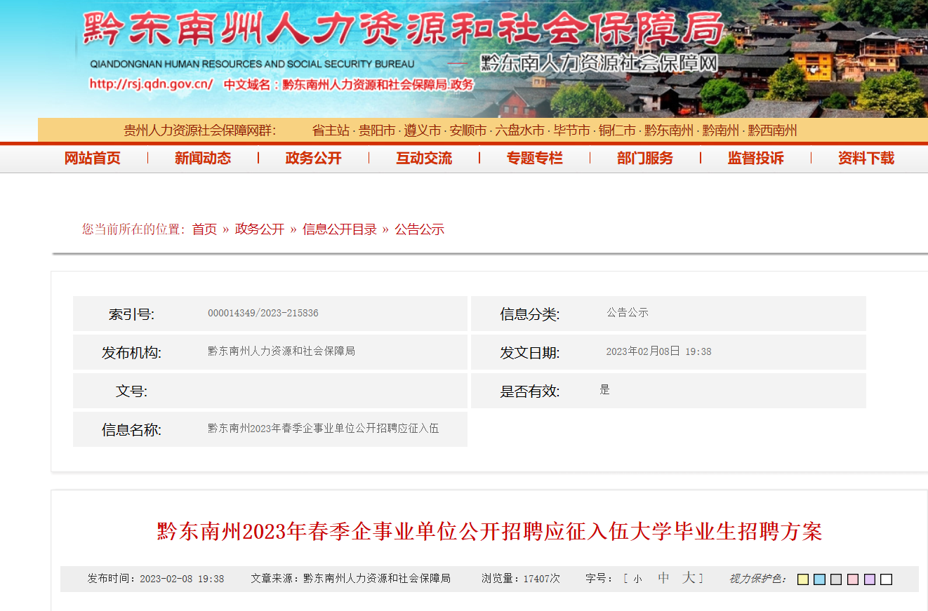Screen dimensions: 928x611
Task: Click the 监督投诉 navigation item
Action: click(755, 159)
